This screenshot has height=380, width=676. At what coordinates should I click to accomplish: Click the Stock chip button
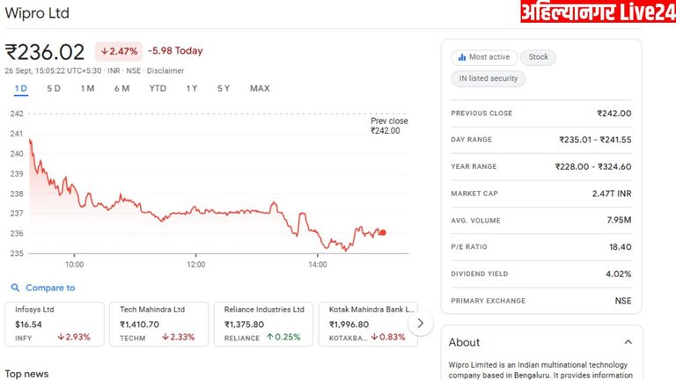click(x=538, y=57)
